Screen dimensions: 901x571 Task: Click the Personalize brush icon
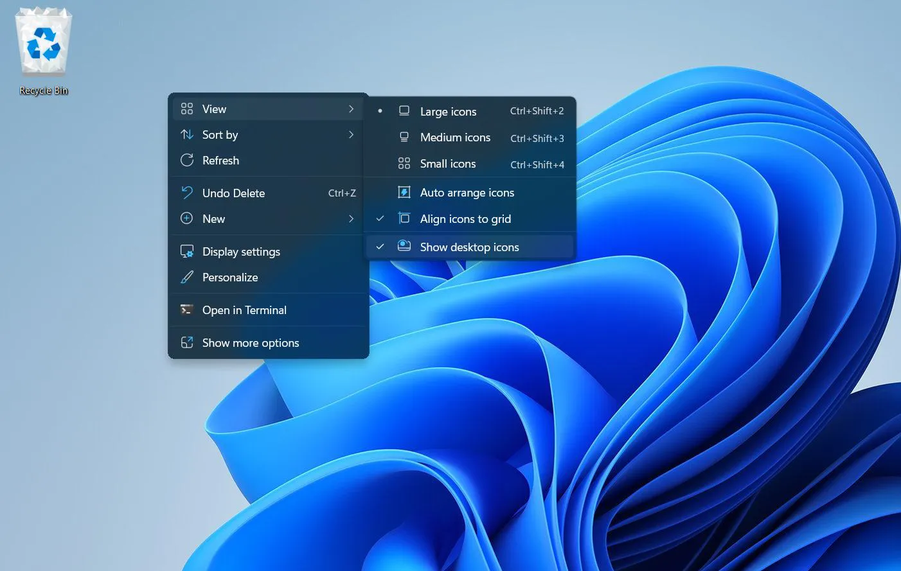pos(186,277)
